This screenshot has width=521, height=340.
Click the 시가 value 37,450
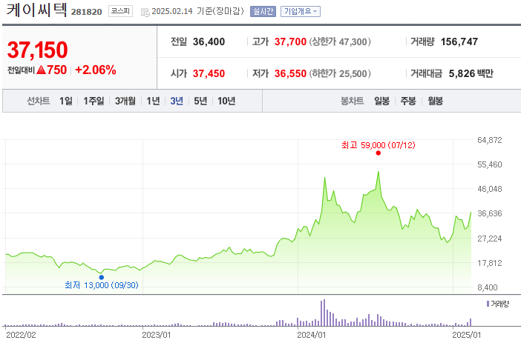209,73
